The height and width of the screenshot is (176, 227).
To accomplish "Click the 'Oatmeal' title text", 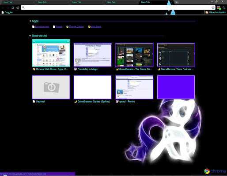I will point(40,102).
